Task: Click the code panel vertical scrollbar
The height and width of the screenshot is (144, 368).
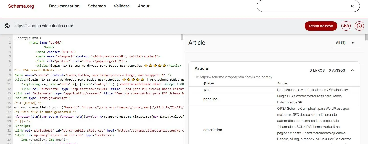Action: click(x=182, y=37)
